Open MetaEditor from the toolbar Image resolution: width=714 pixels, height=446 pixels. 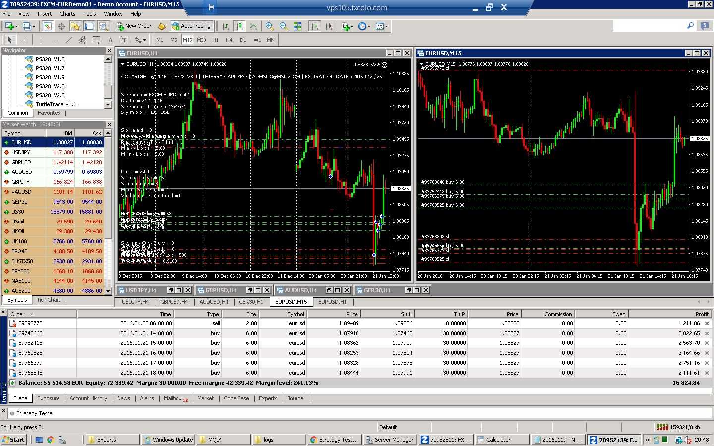161,26
